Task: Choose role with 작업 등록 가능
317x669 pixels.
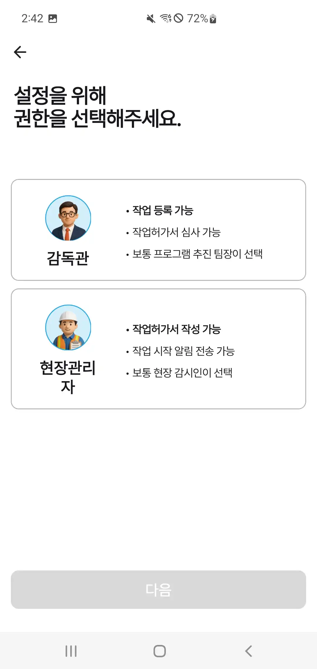Action: (x=163, y=210)
